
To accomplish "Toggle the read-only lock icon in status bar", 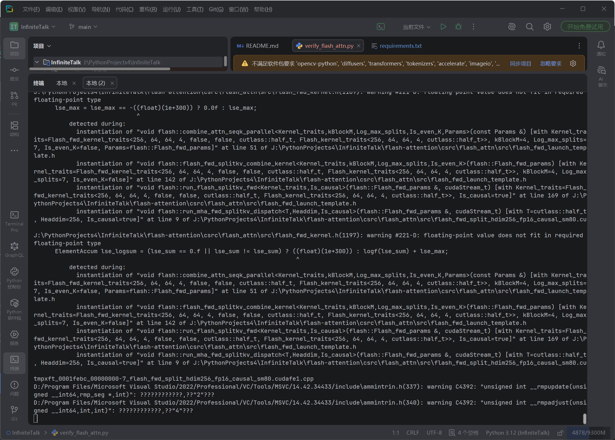I will pyautogui.click(x=560, y=433).
